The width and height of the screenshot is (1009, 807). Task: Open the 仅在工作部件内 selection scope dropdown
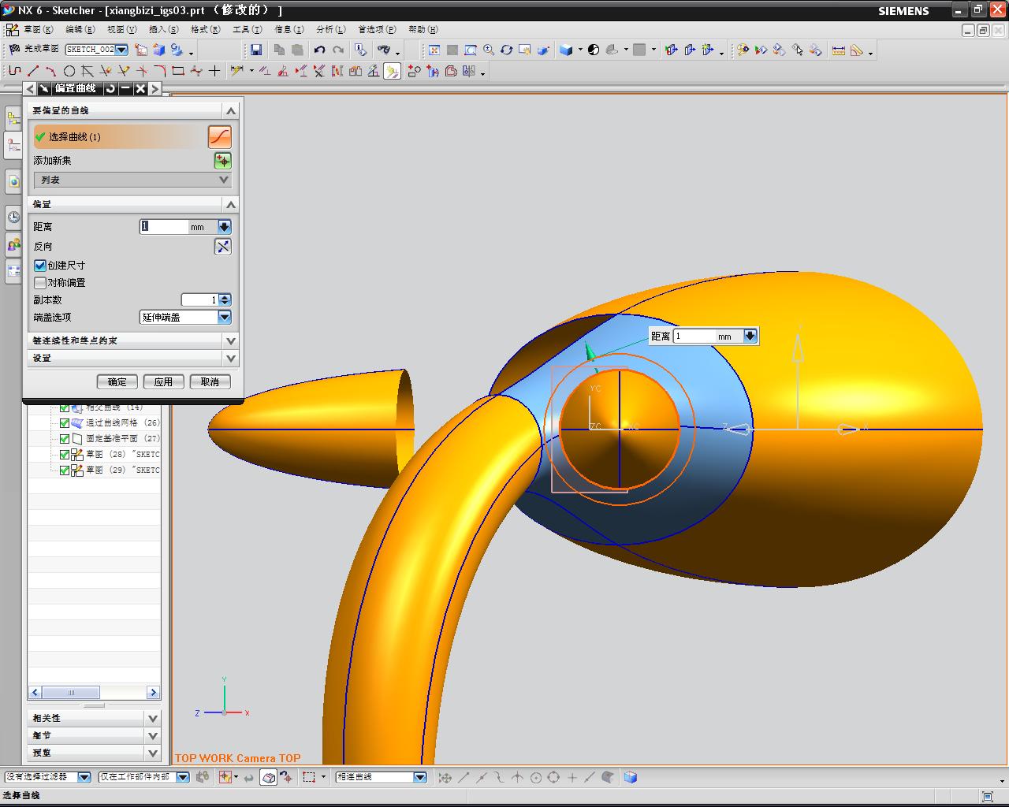[183, 778]
